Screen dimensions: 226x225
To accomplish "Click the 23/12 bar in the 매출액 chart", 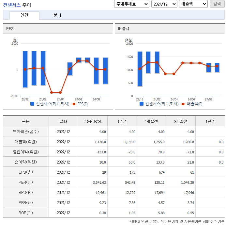I will coord(140,69).
